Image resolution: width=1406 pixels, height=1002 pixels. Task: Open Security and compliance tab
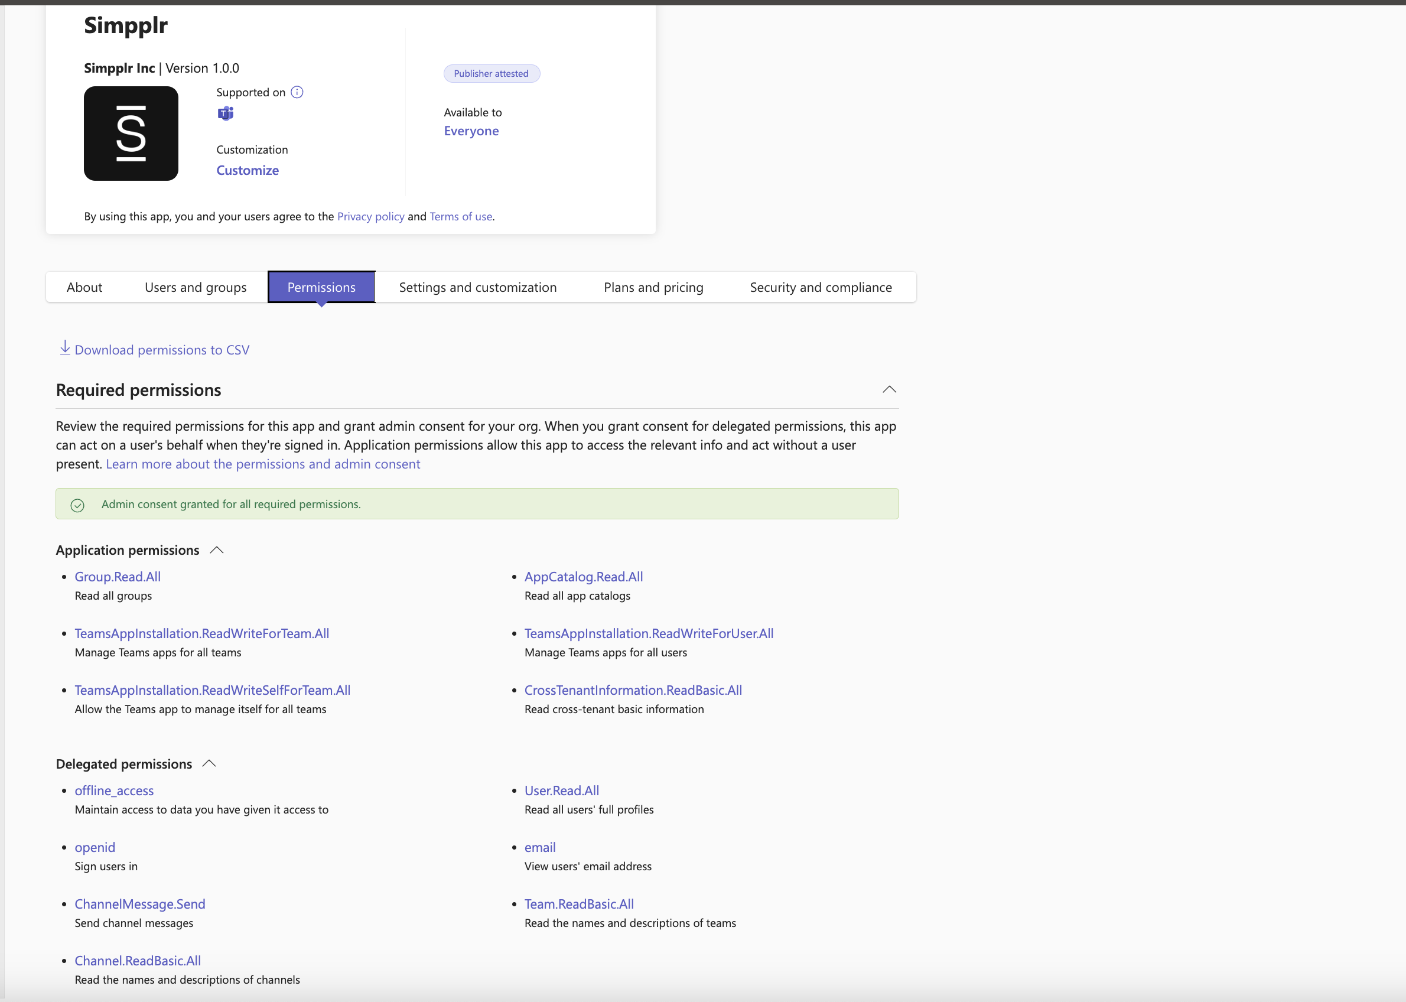pos(821,287)
